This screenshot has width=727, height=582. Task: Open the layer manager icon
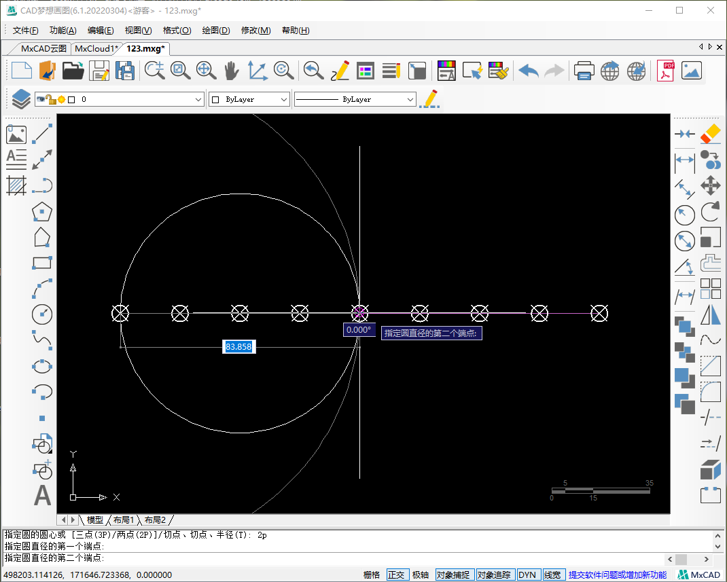point(21,99)
